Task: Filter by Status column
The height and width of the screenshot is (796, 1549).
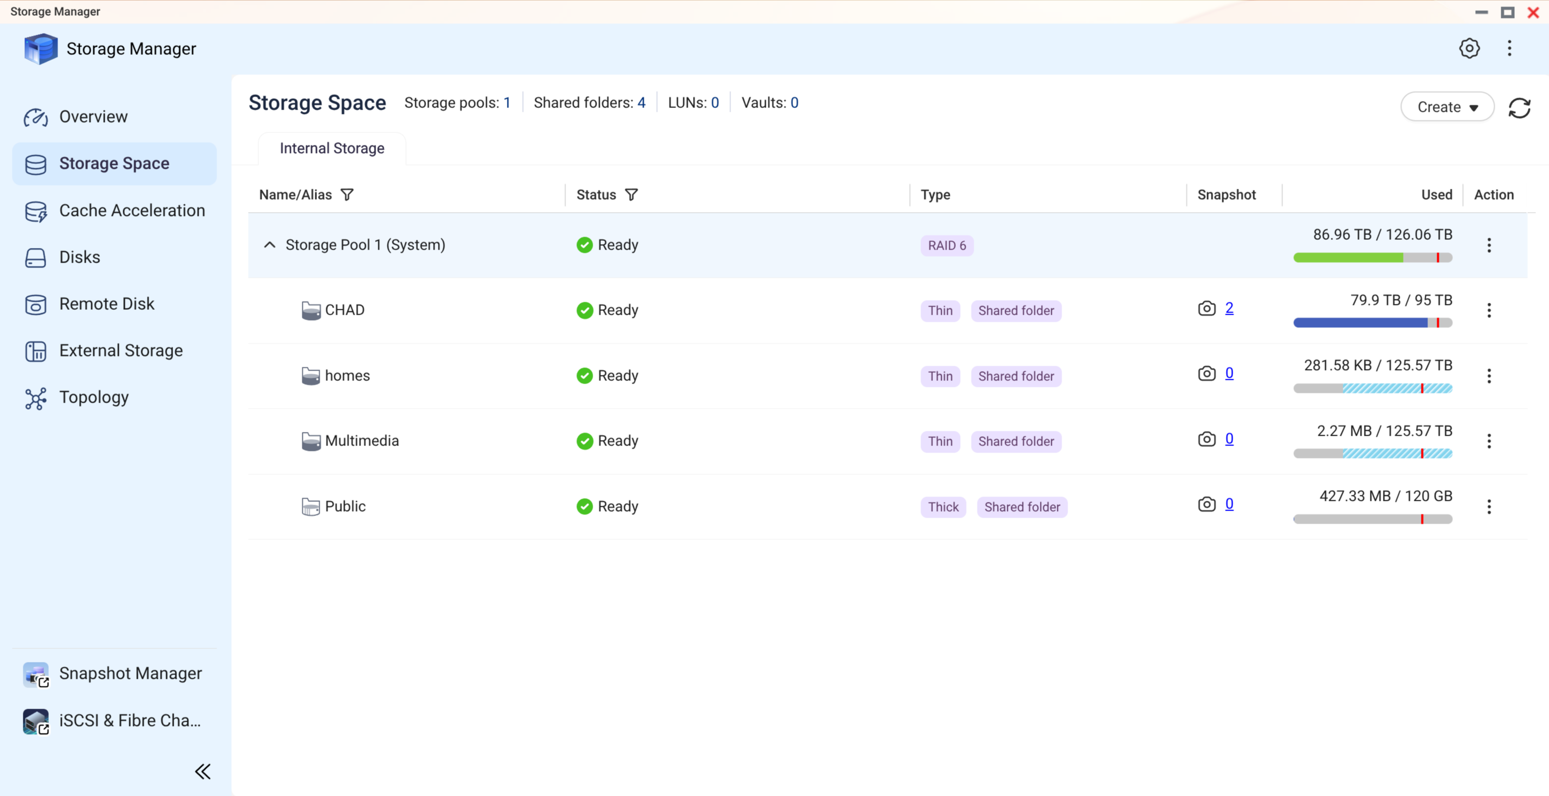Action: (631, 195)
